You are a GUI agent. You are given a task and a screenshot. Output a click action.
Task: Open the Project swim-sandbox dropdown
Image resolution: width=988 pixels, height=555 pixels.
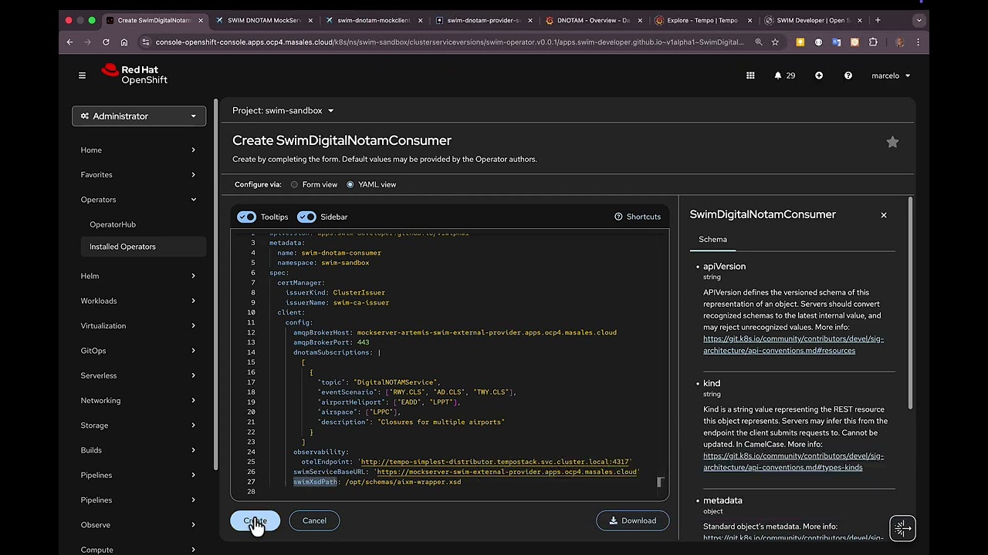[x=283, y=111]
